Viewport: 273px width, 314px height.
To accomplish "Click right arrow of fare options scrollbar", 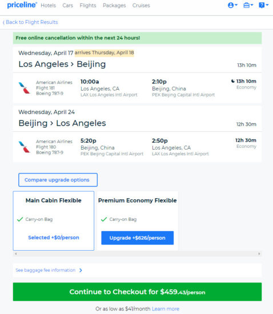I will pos(259,253).
